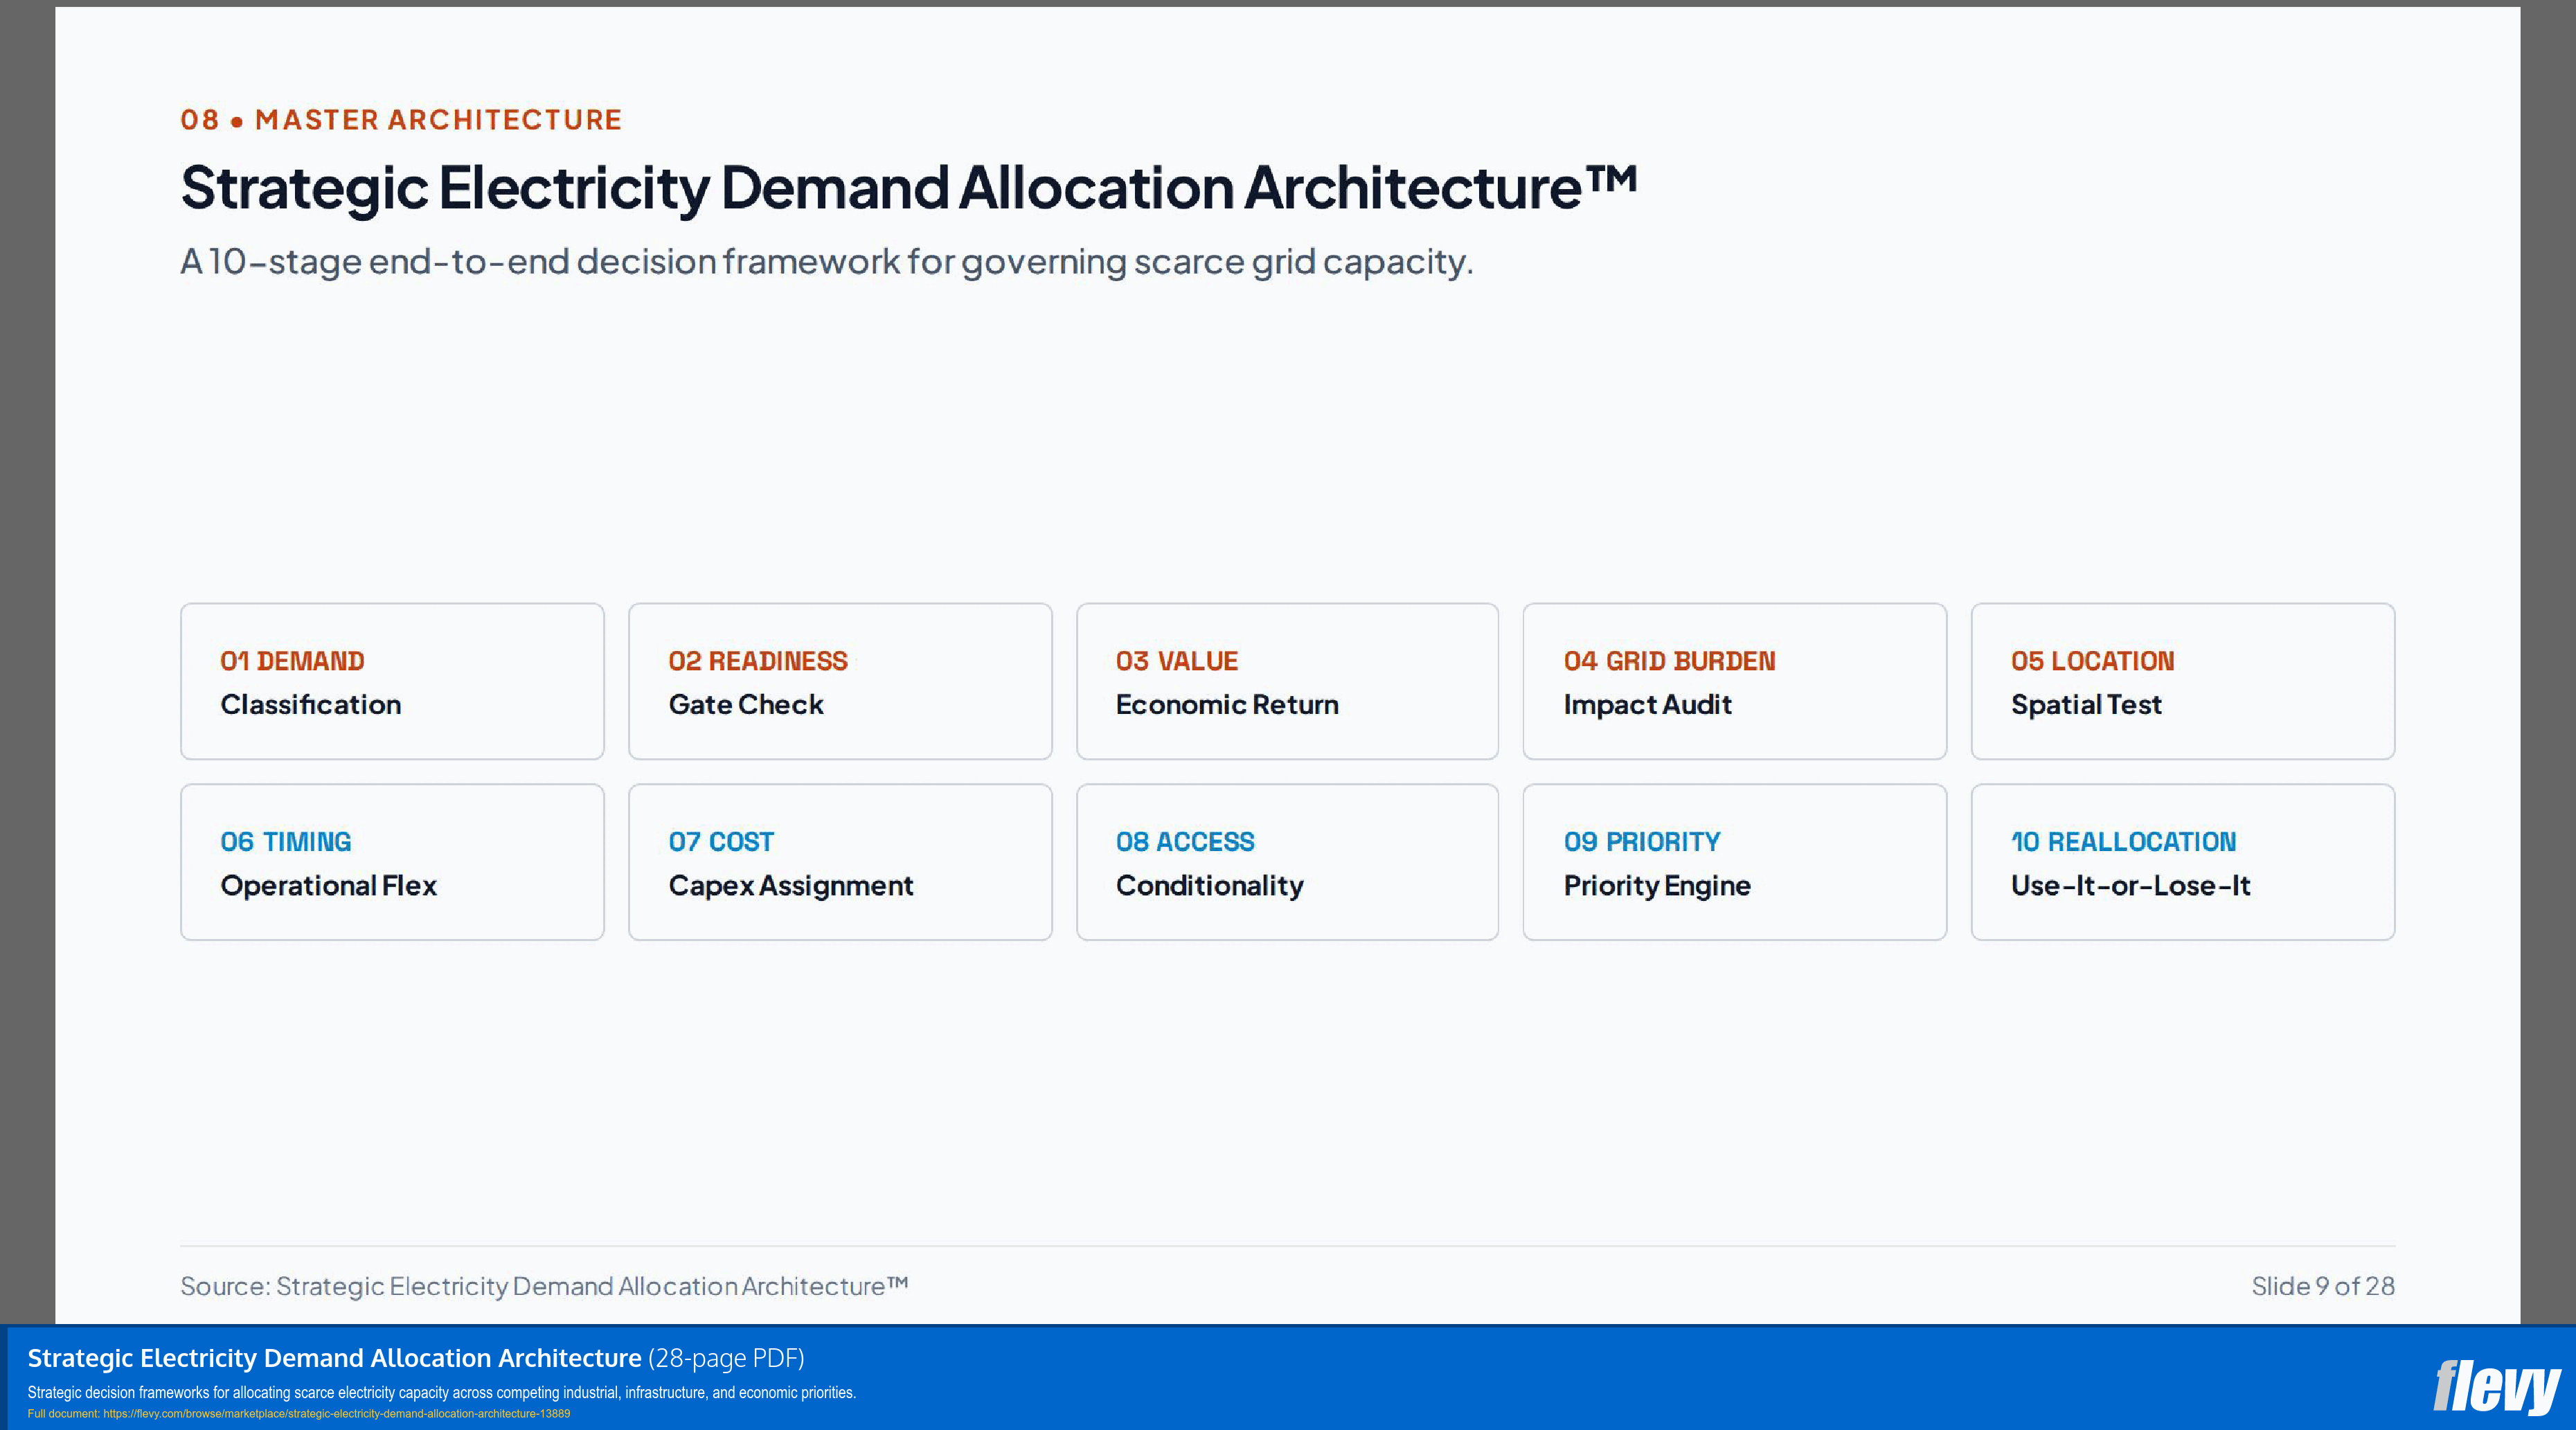This screenshot has height=1430, width=2576.
Task: Click the '08 • MASTER ARCHITECTURE' section label
Action: click(x=401, y=120)
